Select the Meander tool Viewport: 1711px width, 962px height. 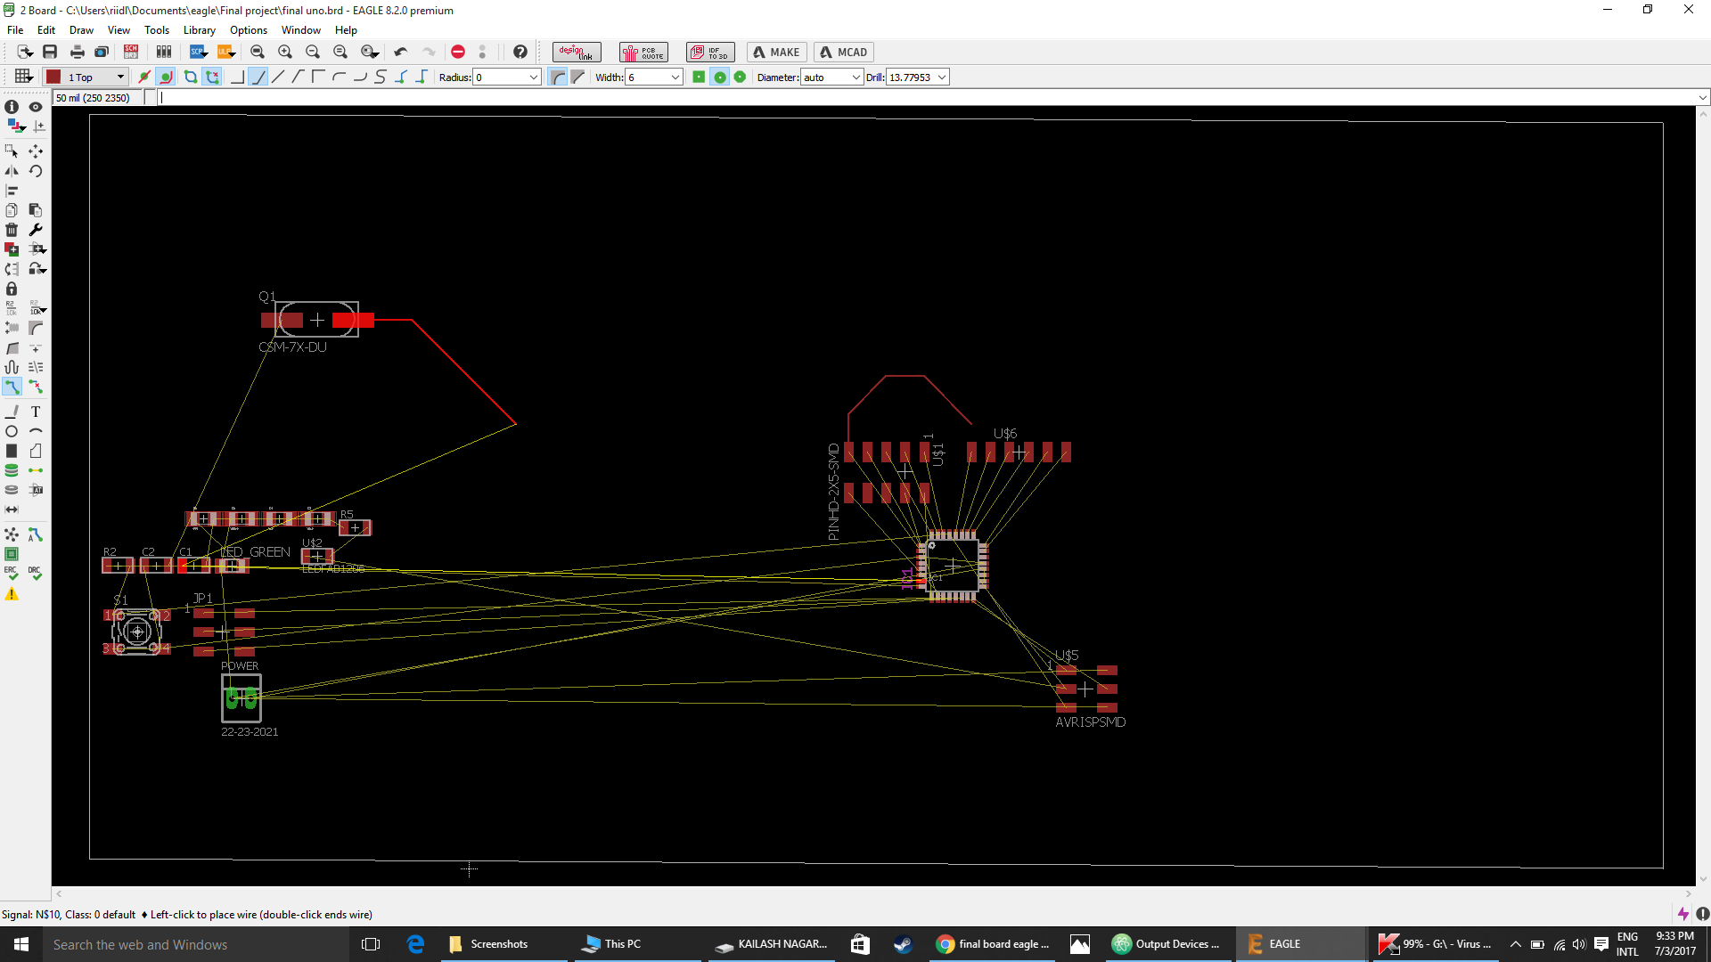[x=12, y=367]
